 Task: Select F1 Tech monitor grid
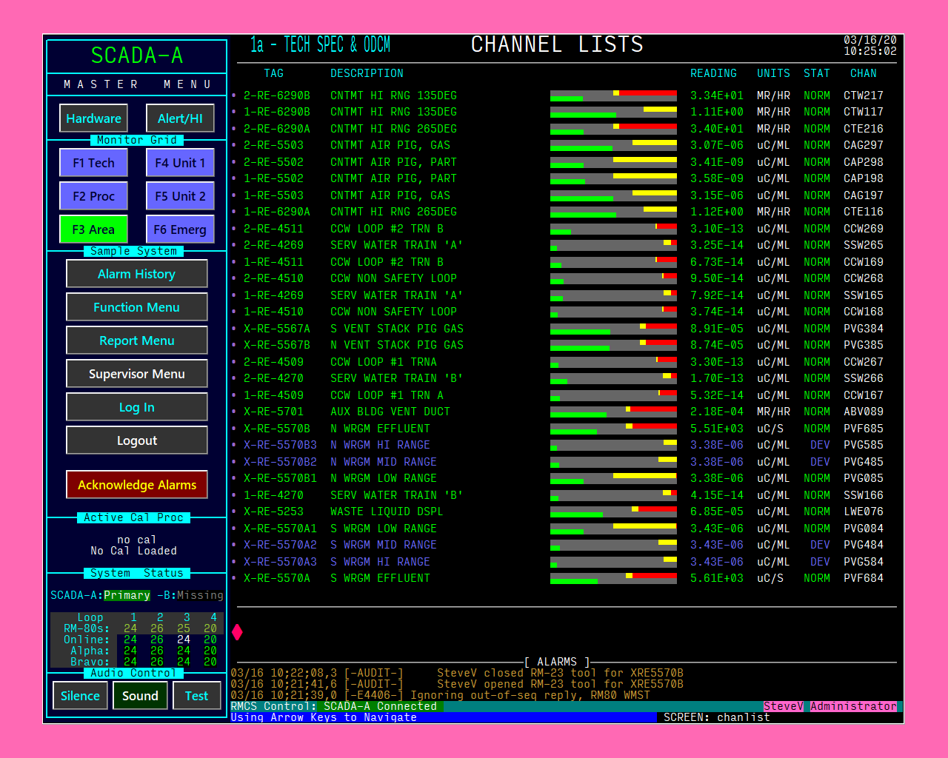click(93, 163)
